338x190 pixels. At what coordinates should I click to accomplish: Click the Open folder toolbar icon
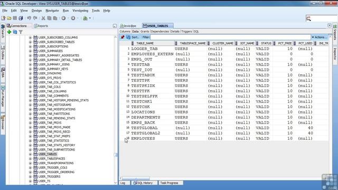coord(9,18)
